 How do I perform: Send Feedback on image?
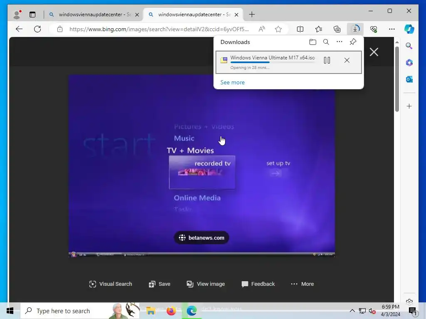(x=258, y=284)
